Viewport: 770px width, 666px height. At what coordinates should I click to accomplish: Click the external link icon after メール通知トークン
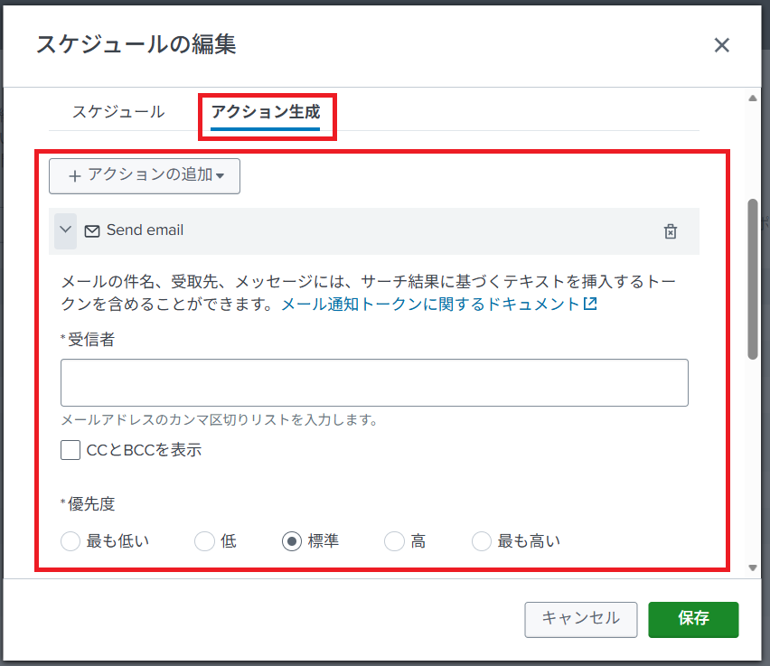tap(590, 305)
